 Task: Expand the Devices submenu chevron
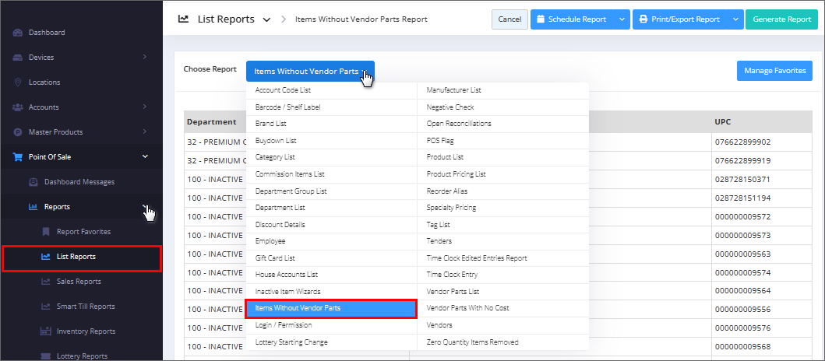(145, 57)
